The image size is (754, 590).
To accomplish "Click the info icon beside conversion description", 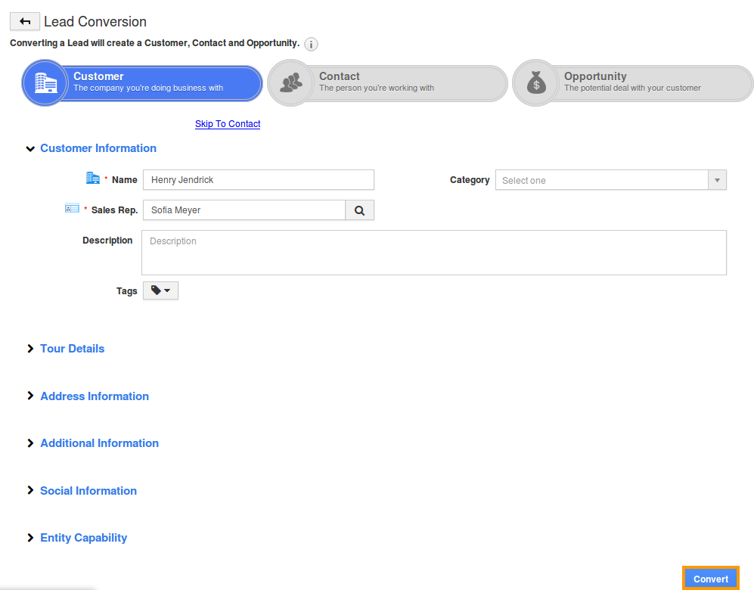I will click(311, 45).
